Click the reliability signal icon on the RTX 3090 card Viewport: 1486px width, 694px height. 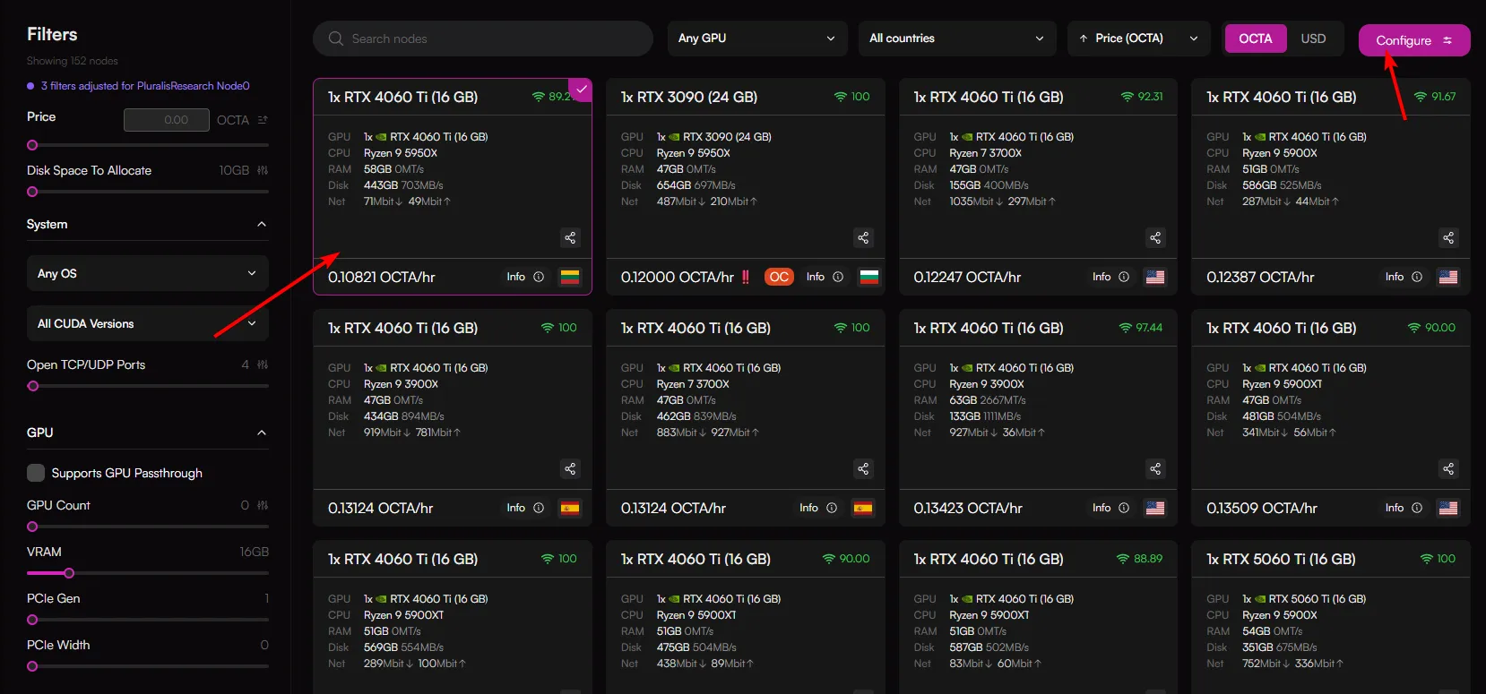click(841, 97)
